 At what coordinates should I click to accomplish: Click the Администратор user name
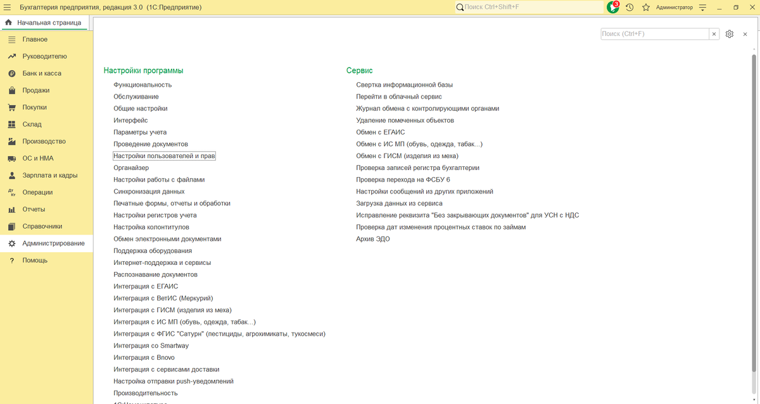pos(674,7)
